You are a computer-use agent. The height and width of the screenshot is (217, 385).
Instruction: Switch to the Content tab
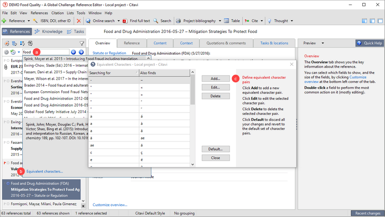click(x=160, y=43)
